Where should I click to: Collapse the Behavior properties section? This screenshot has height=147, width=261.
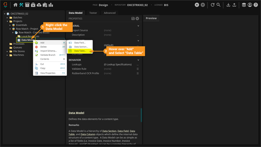click(138, 60)
